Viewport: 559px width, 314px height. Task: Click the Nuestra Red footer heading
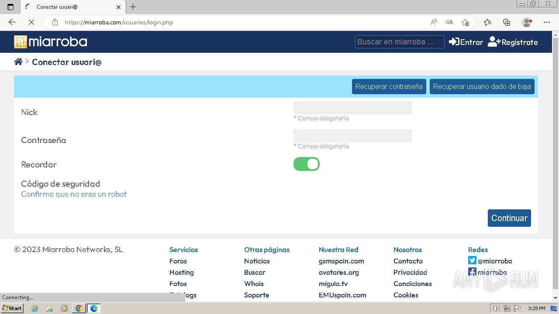(x=338, y=249)
